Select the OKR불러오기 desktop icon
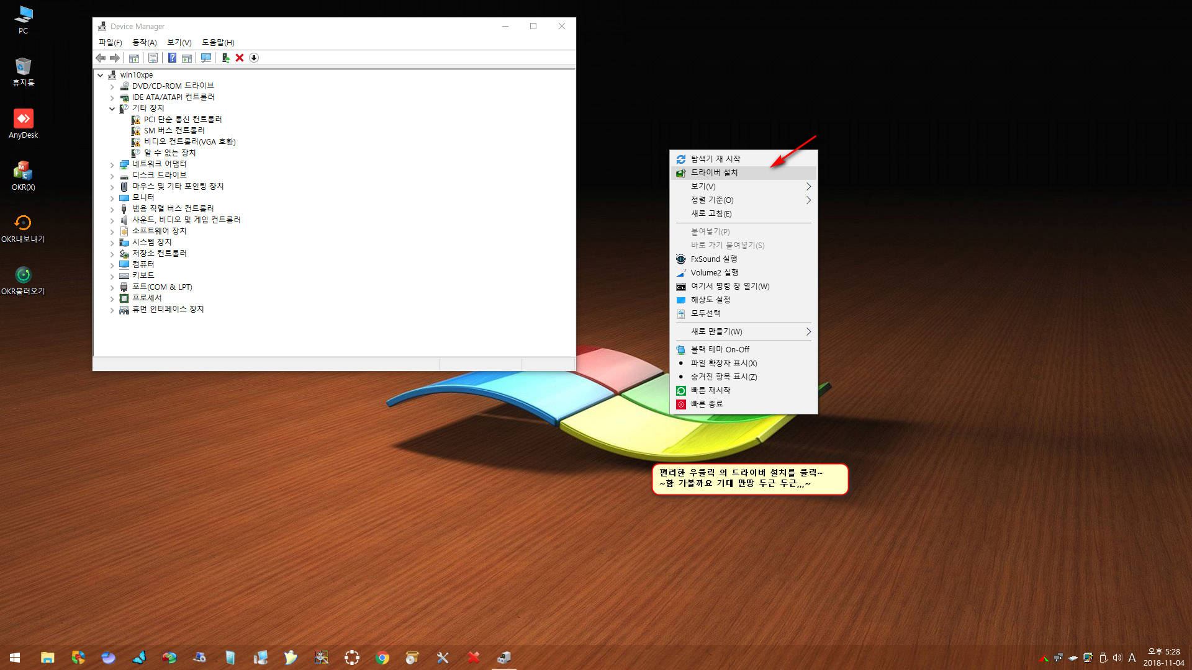Viewport: 1192px width, 670px height. coord(23,280)
